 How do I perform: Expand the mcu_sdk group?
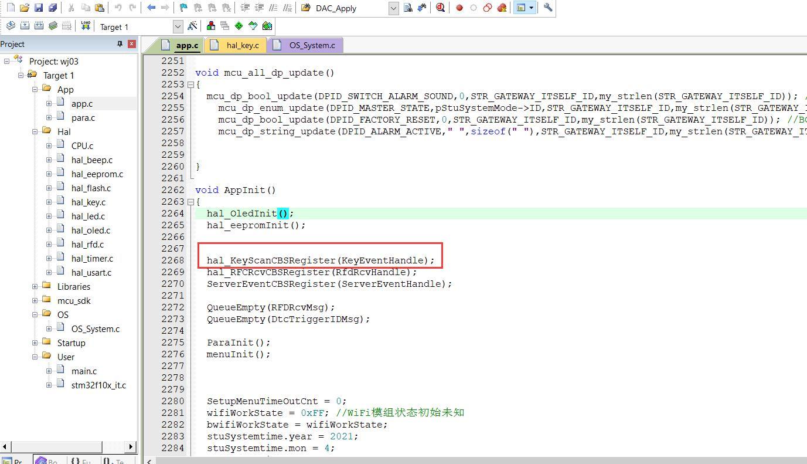click(35, 300)
